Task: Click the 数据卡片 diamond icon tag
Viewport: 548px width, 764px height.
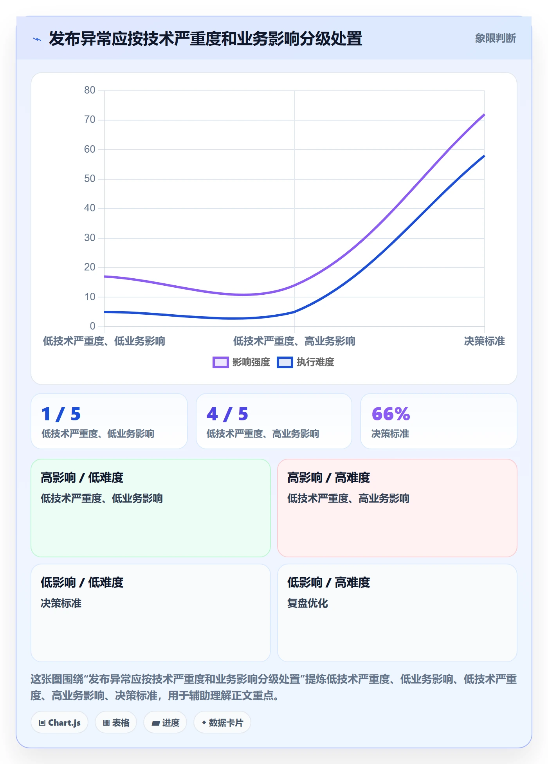Action: point(222,723)
